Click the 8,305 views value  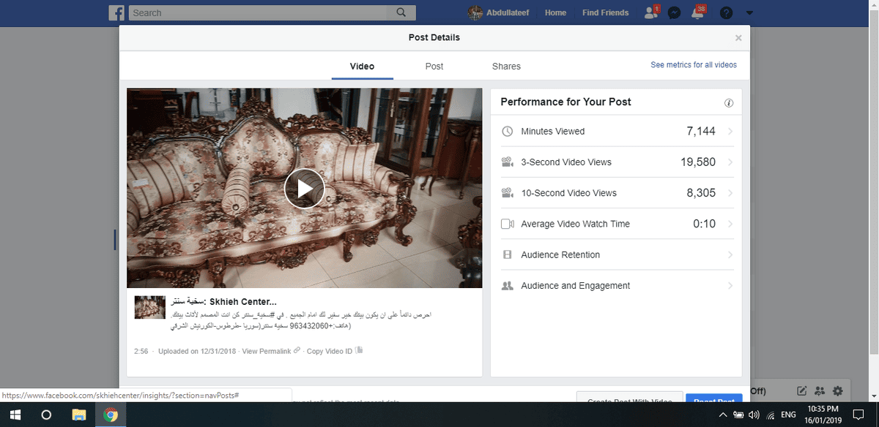pos(701,193)
